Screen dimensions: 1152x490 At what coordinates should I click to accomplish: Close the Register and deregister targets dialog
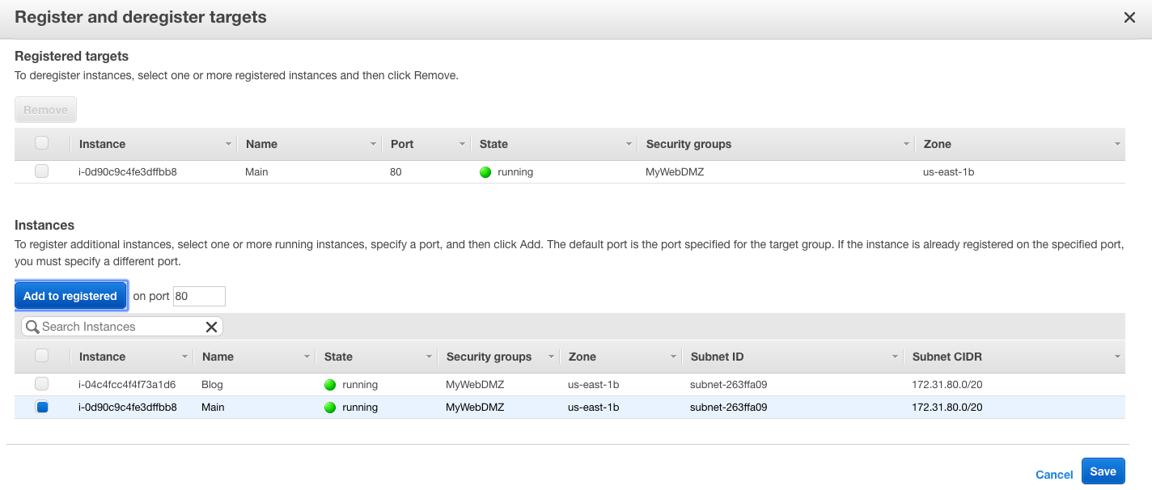pos(1129,18)
